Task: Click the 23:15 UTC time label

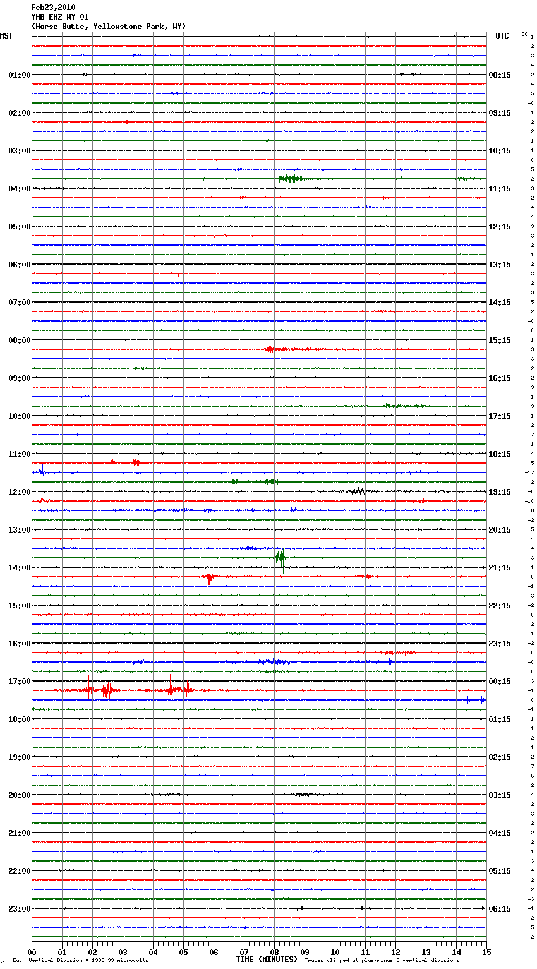Action: pos(500,644)
